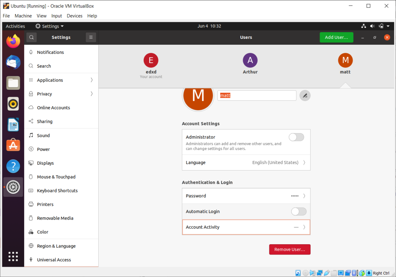Image resolution: width=396 pixels, height=277 pixels.
Task: Click the matt username text field
Action: [x=257, y=96]
